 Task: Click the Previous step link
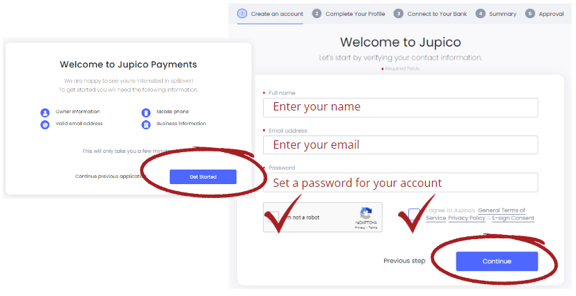(x=404, y=261)
